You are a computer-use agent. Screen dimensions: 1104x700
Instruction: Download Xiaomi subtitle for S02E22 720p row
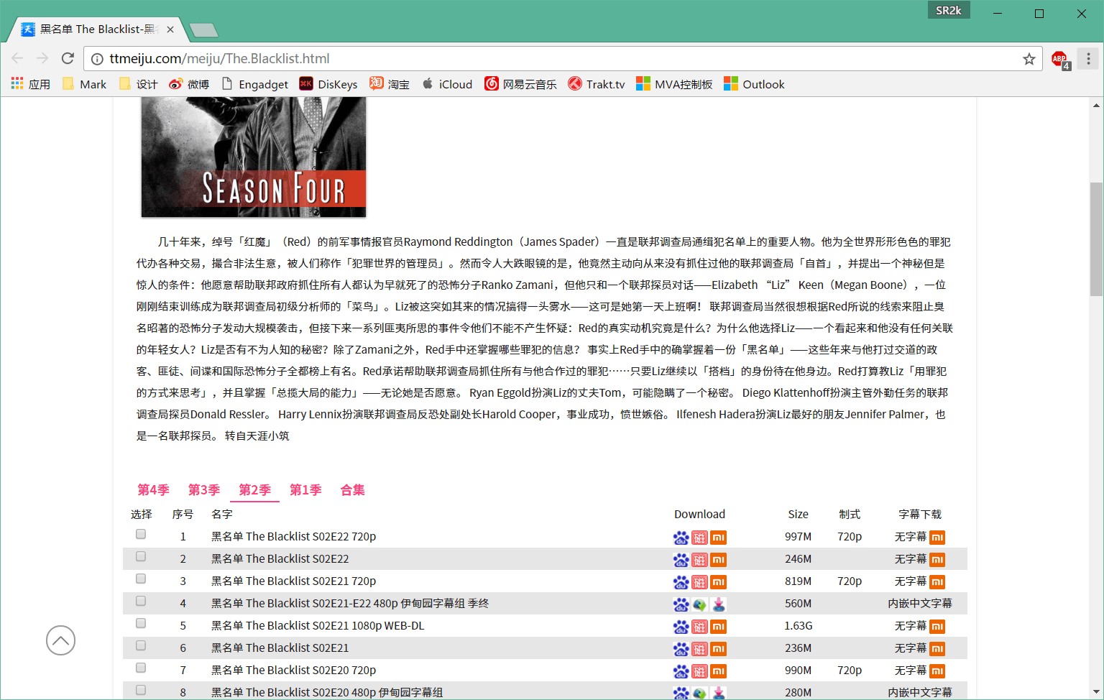pos(937,538)
